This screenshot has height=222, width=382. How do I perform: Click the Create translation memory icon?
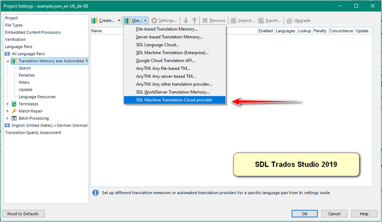click(x=94, y=20)
